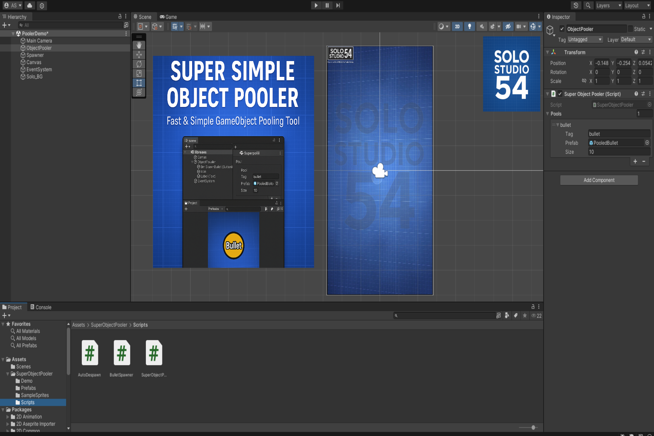654x436 pixels.
Task: Open the draw mode shading dropdown
Action: [444, 26]
